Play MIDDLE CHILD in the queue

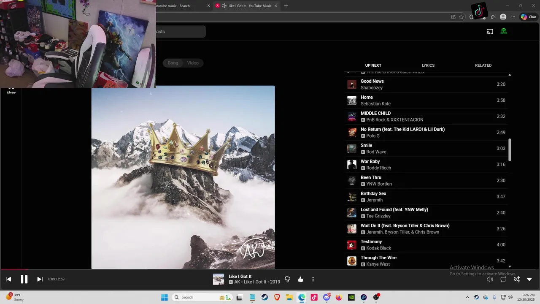[426, 117]
